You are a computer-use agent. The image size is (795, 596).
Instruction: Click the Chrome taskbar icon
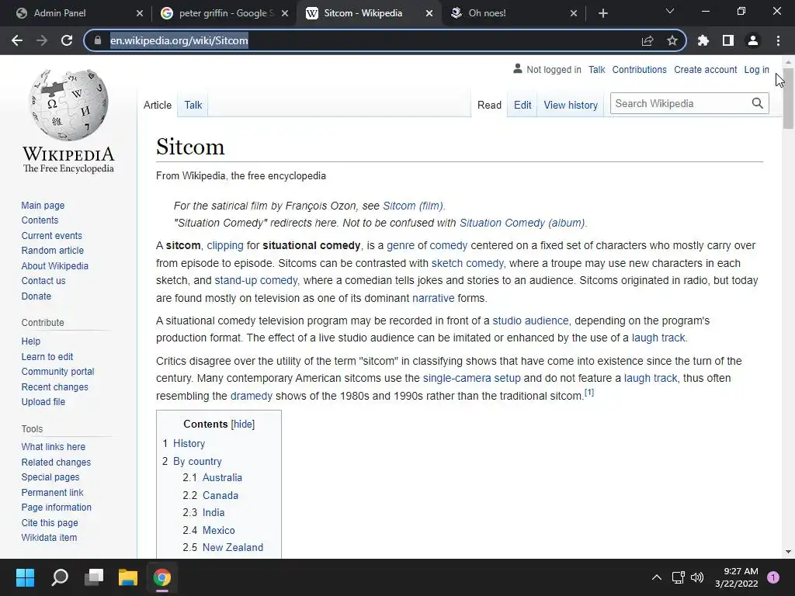point(162,577)
